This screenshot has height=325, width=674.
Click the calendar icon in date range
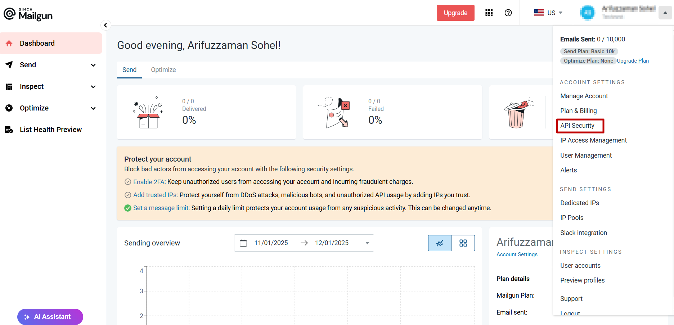tap(243, 243)
